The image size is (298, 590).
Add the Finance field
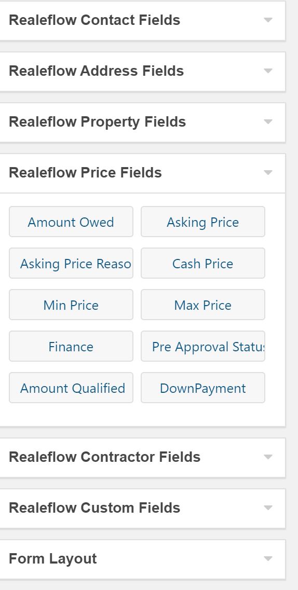[71, 346]
